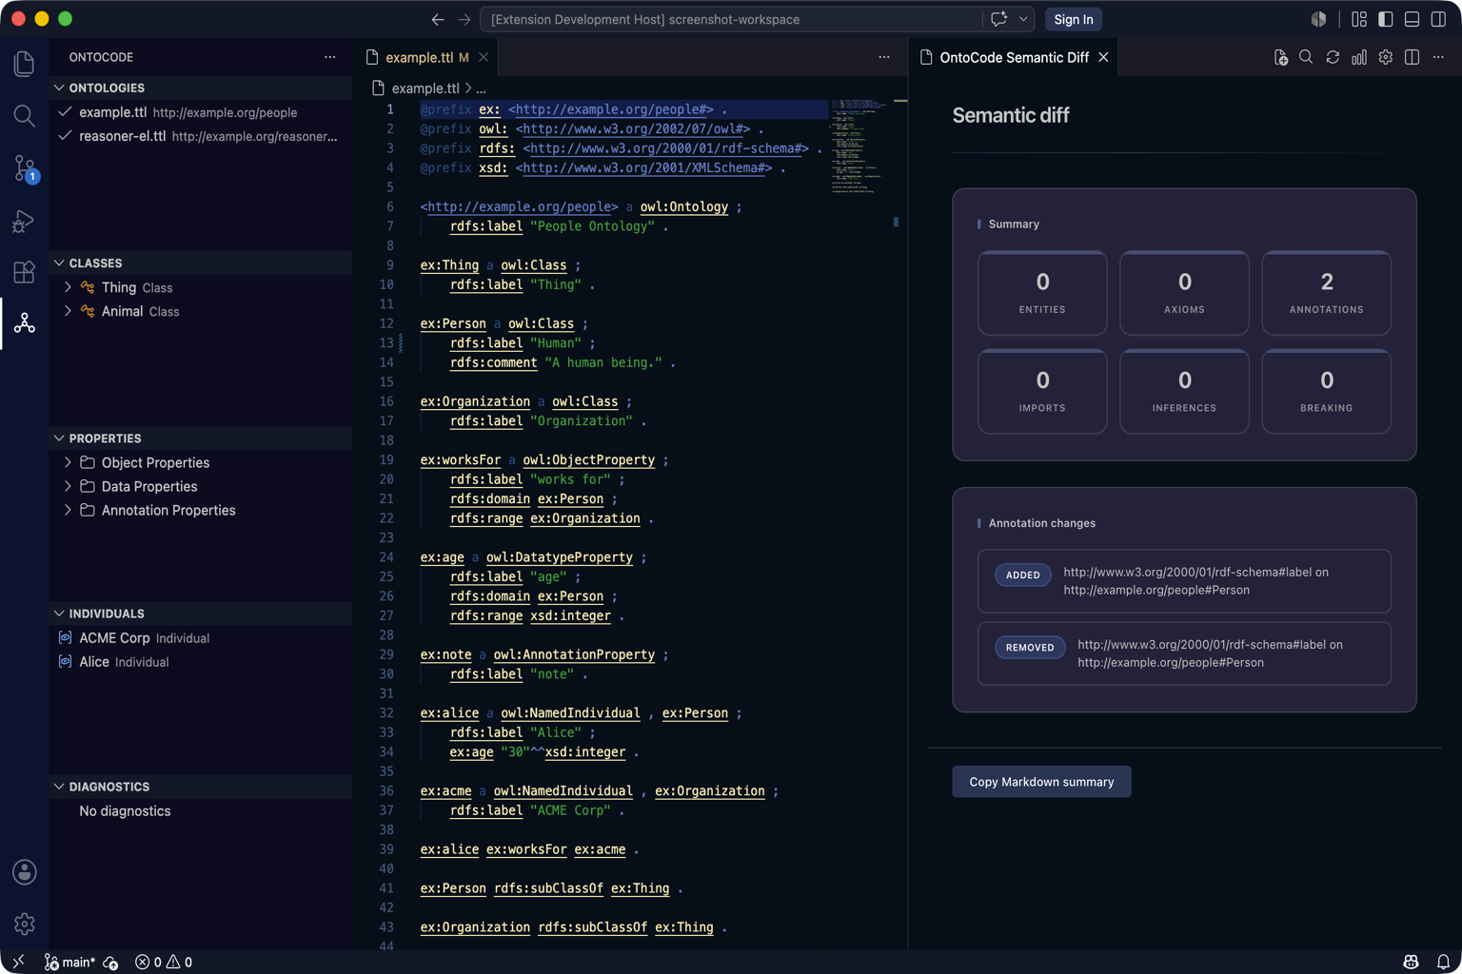Viewport: 1462px width, 974px height.
Task: Open Copilot status icon in status bar
Action: coord(1412,962)
